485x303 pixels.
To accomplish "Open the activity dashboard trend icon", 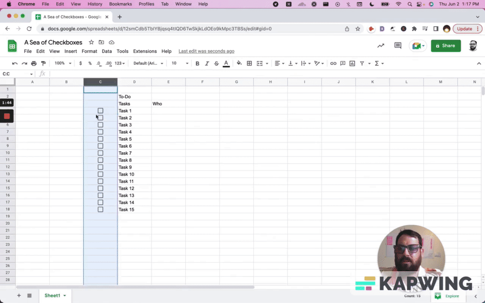I will [x=381, y=46].
